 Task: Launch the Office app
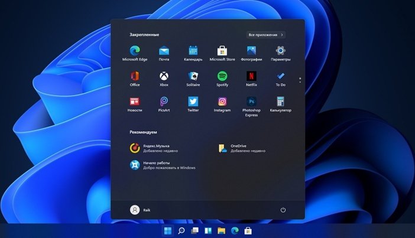click(x=135, y=79)
